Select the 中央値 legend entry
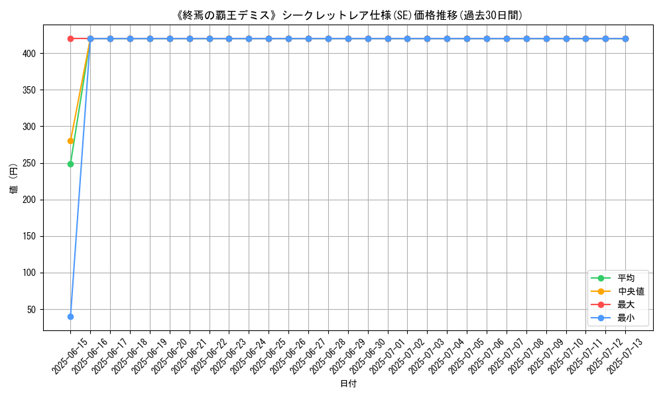 coord(618,291)
